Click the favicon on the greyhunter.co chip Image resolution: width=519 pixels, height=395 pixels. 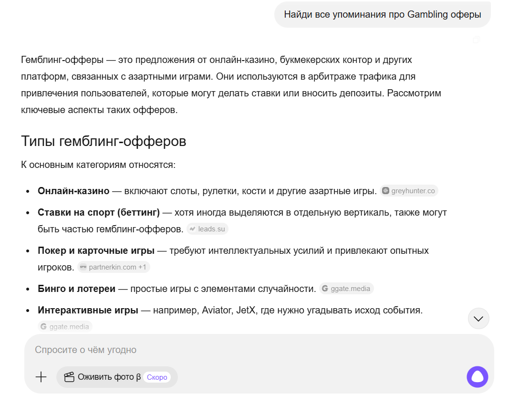pos(385,190)
